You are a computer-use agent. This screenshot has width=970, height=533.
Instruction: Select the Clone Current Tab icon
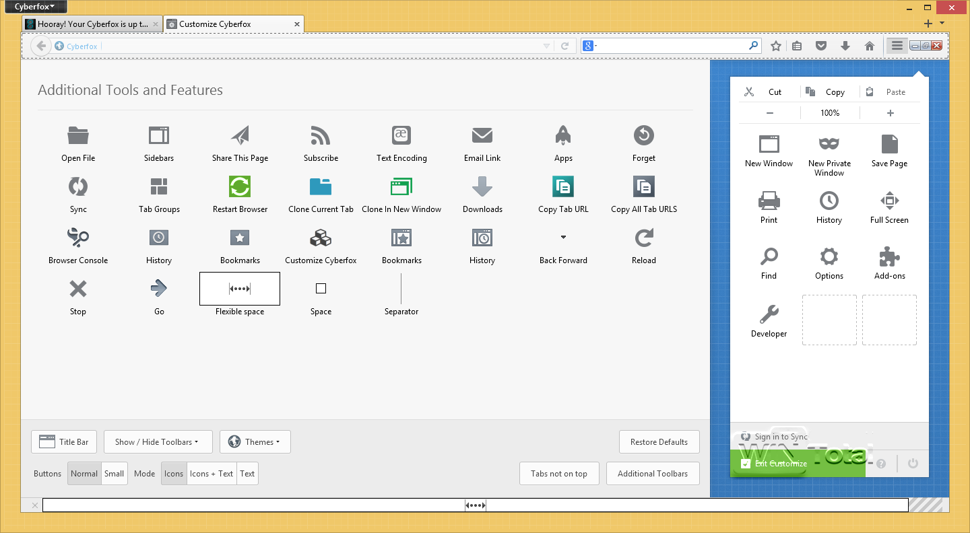321,186
